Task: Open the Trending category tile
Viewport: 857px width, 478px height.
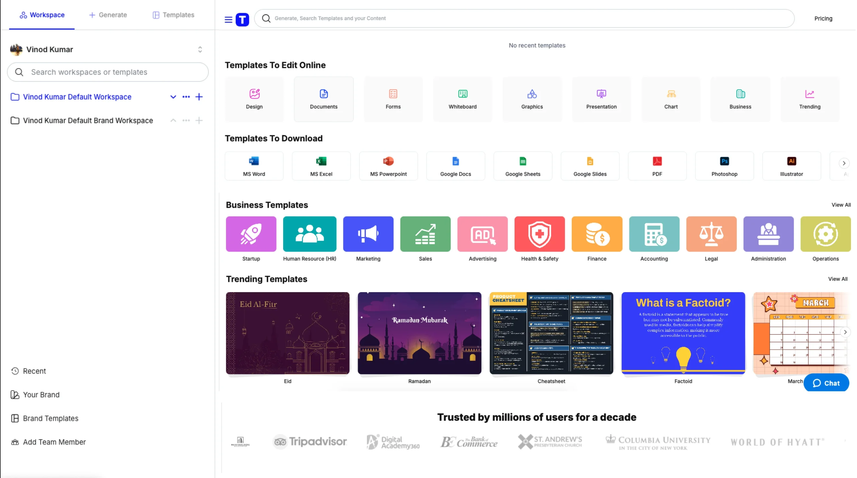Action: [809, 99]
